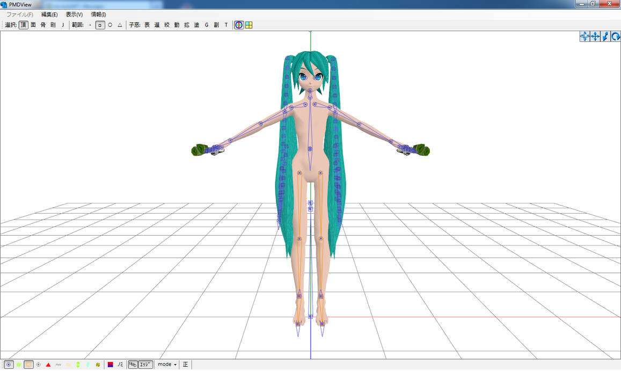Open the 副 sub-window
Viewport: 621px width, 371px height.
pos(216,25)
